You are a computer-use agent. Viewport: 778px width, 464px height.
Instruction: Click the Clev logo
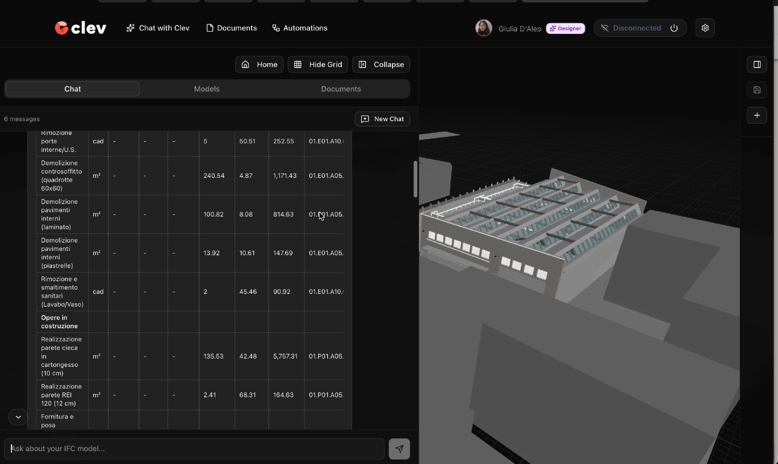pyautogui.click(x=80, y=28)
